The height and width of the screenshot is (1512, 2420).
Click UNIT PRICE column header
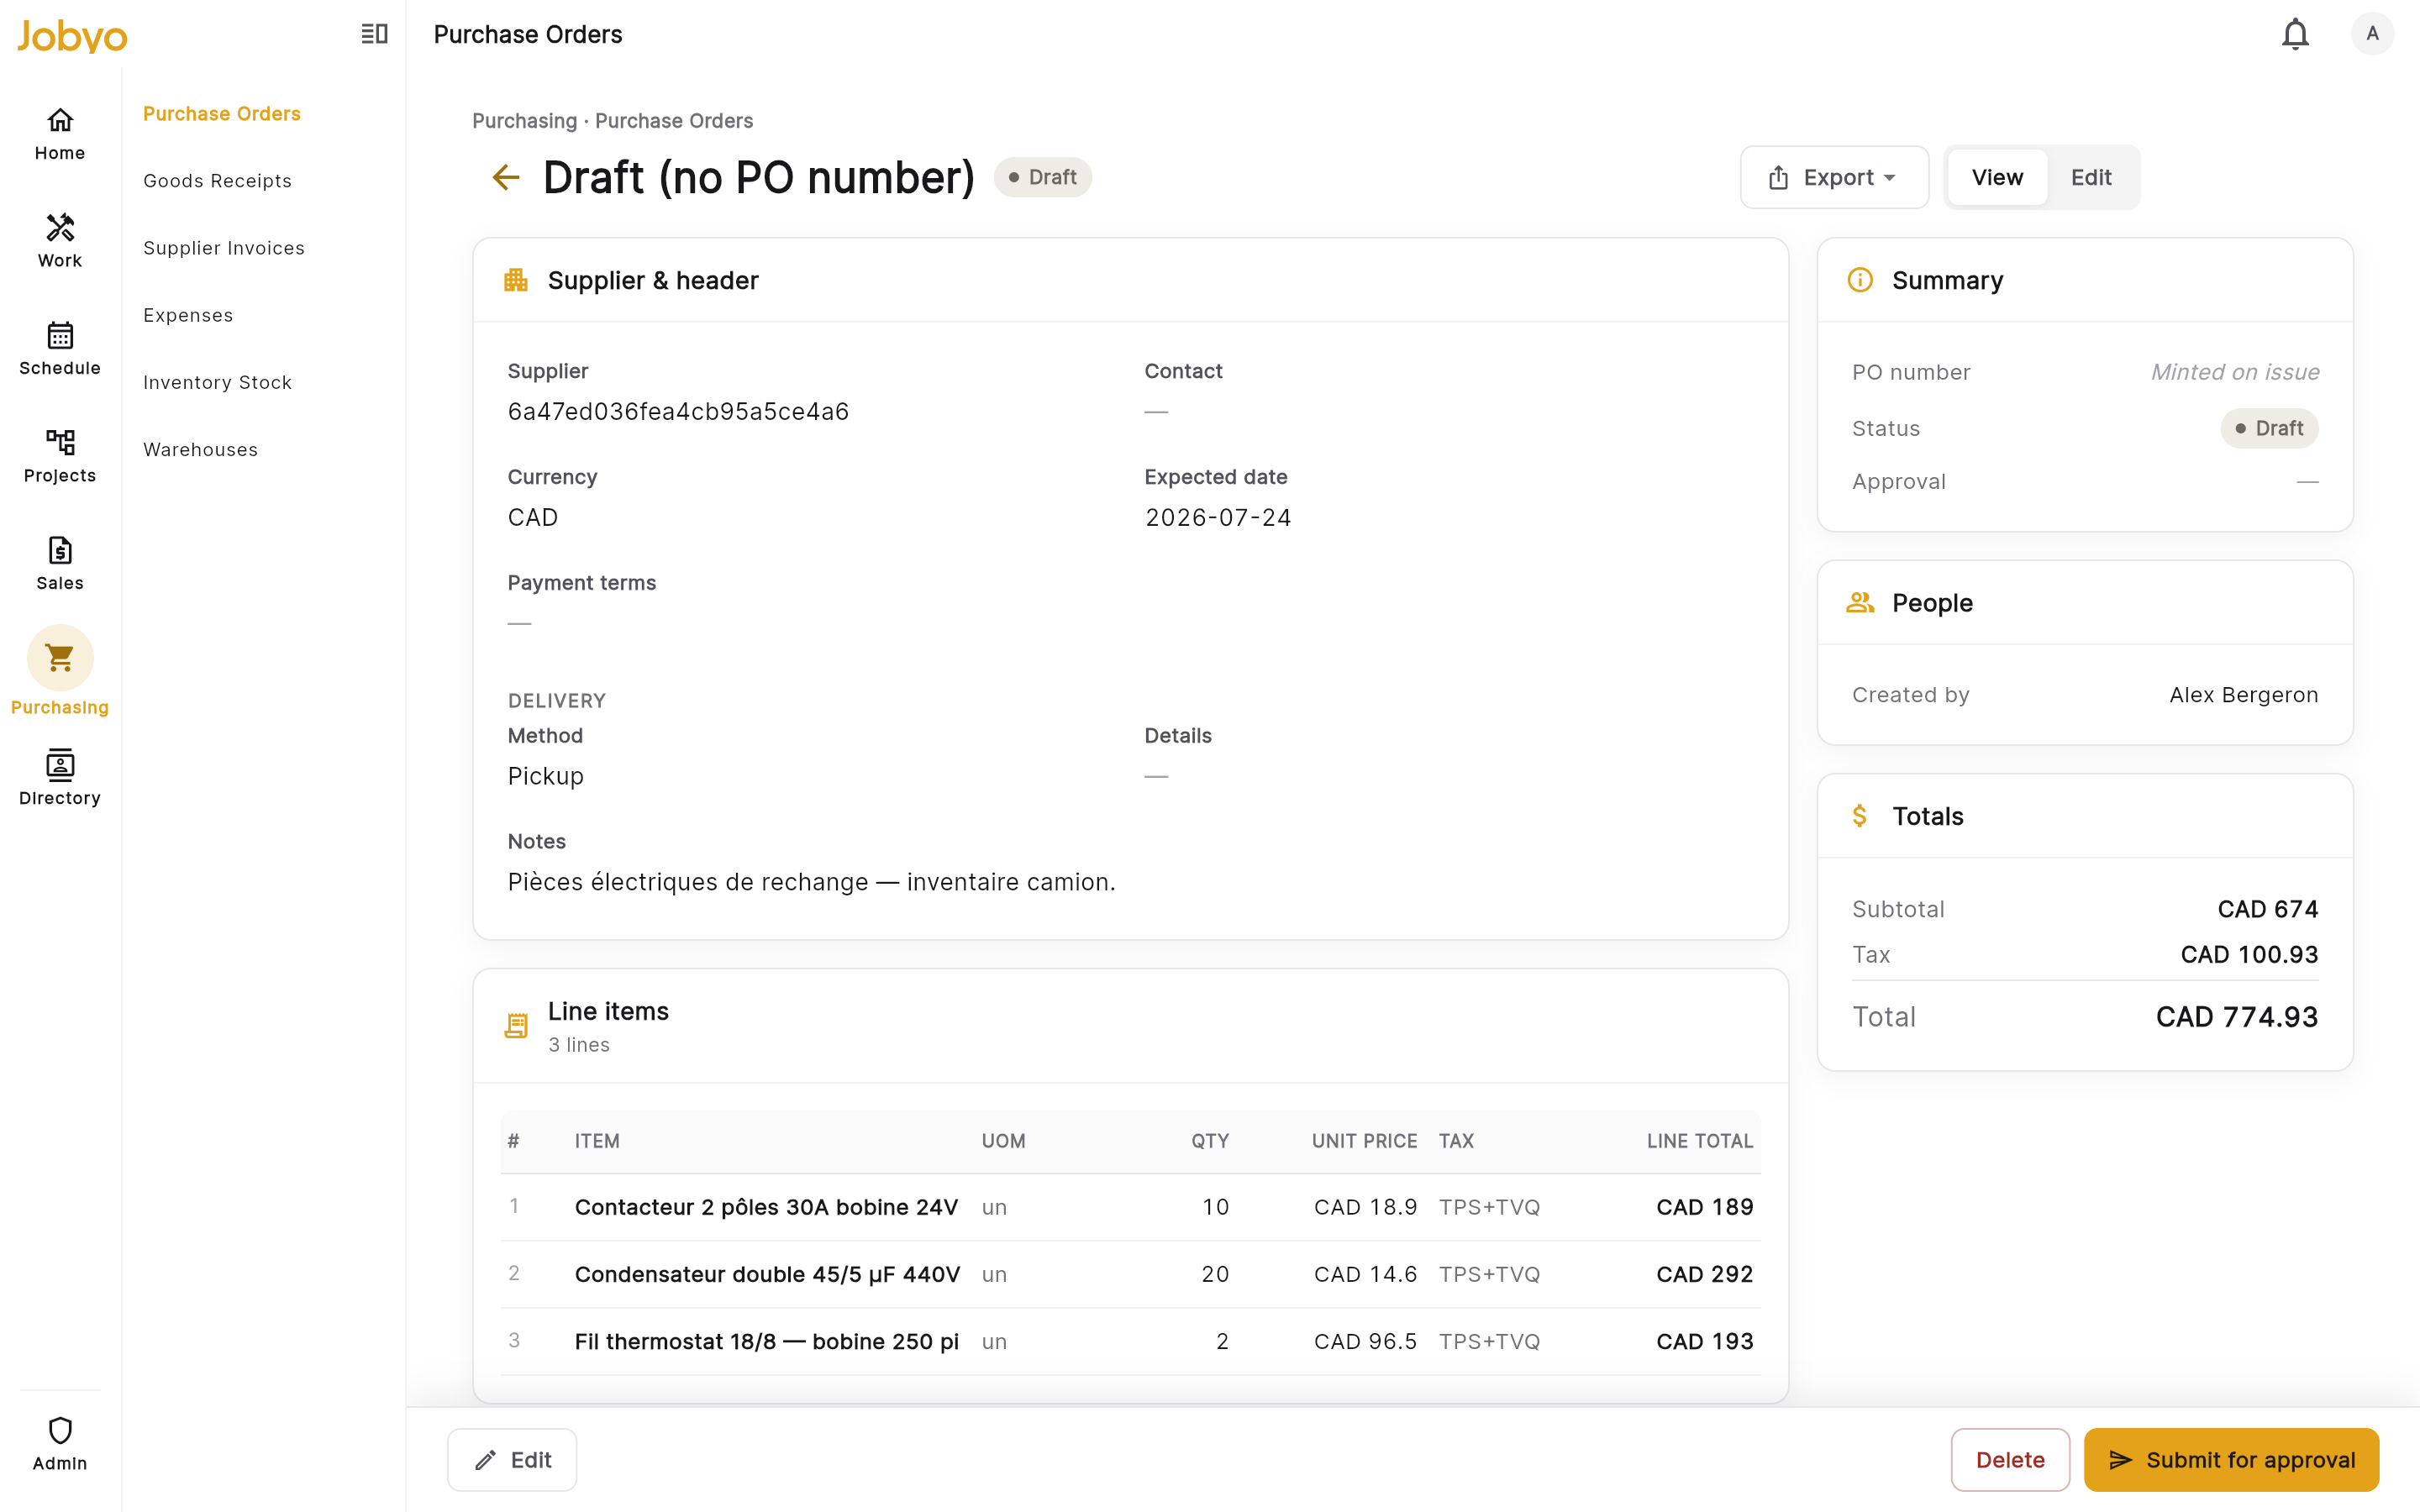[1364, 1141]
